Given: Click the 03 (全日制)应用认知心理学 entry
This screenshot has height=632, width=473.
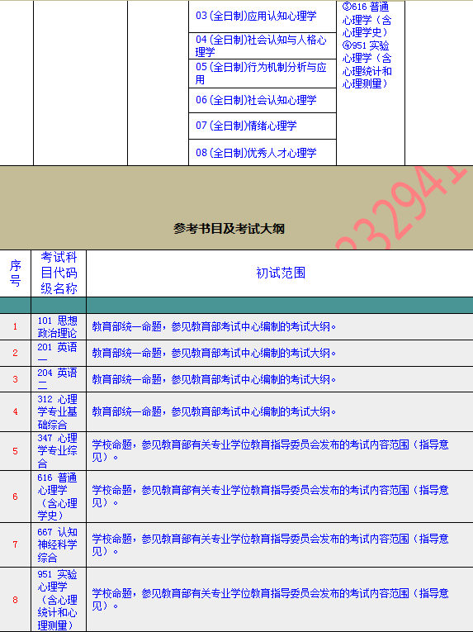Looking at the screenshot, I should (x=256, y=17).
